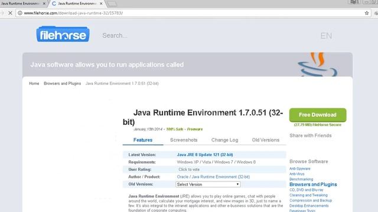
Task: Click 'Windows XP / Vista / Windows 7 / Windows 8' text
Action: click(216, 163)
